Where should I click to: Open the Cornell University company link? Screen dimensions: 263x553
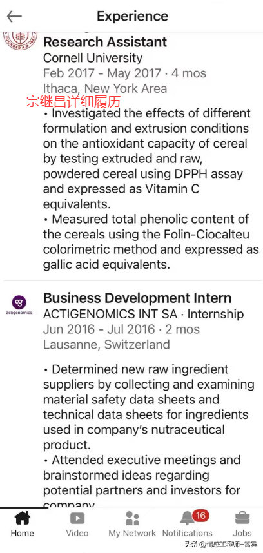pyautogui.click(x=93, y=58)
